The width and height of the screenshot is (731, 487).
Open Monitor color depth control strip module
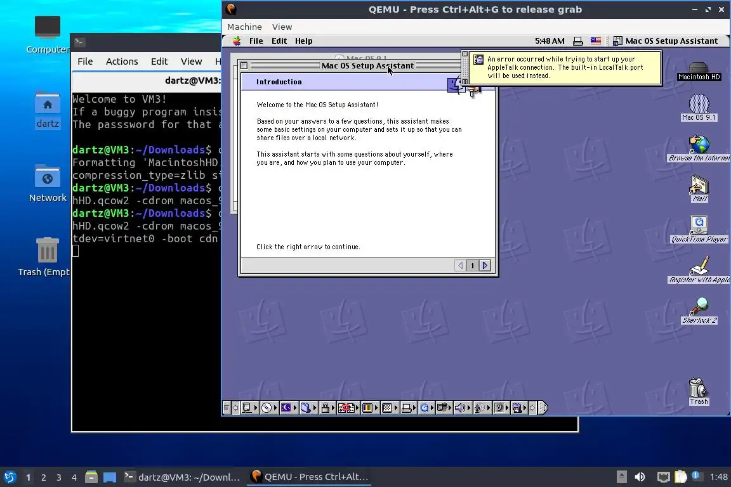(370, 408)
